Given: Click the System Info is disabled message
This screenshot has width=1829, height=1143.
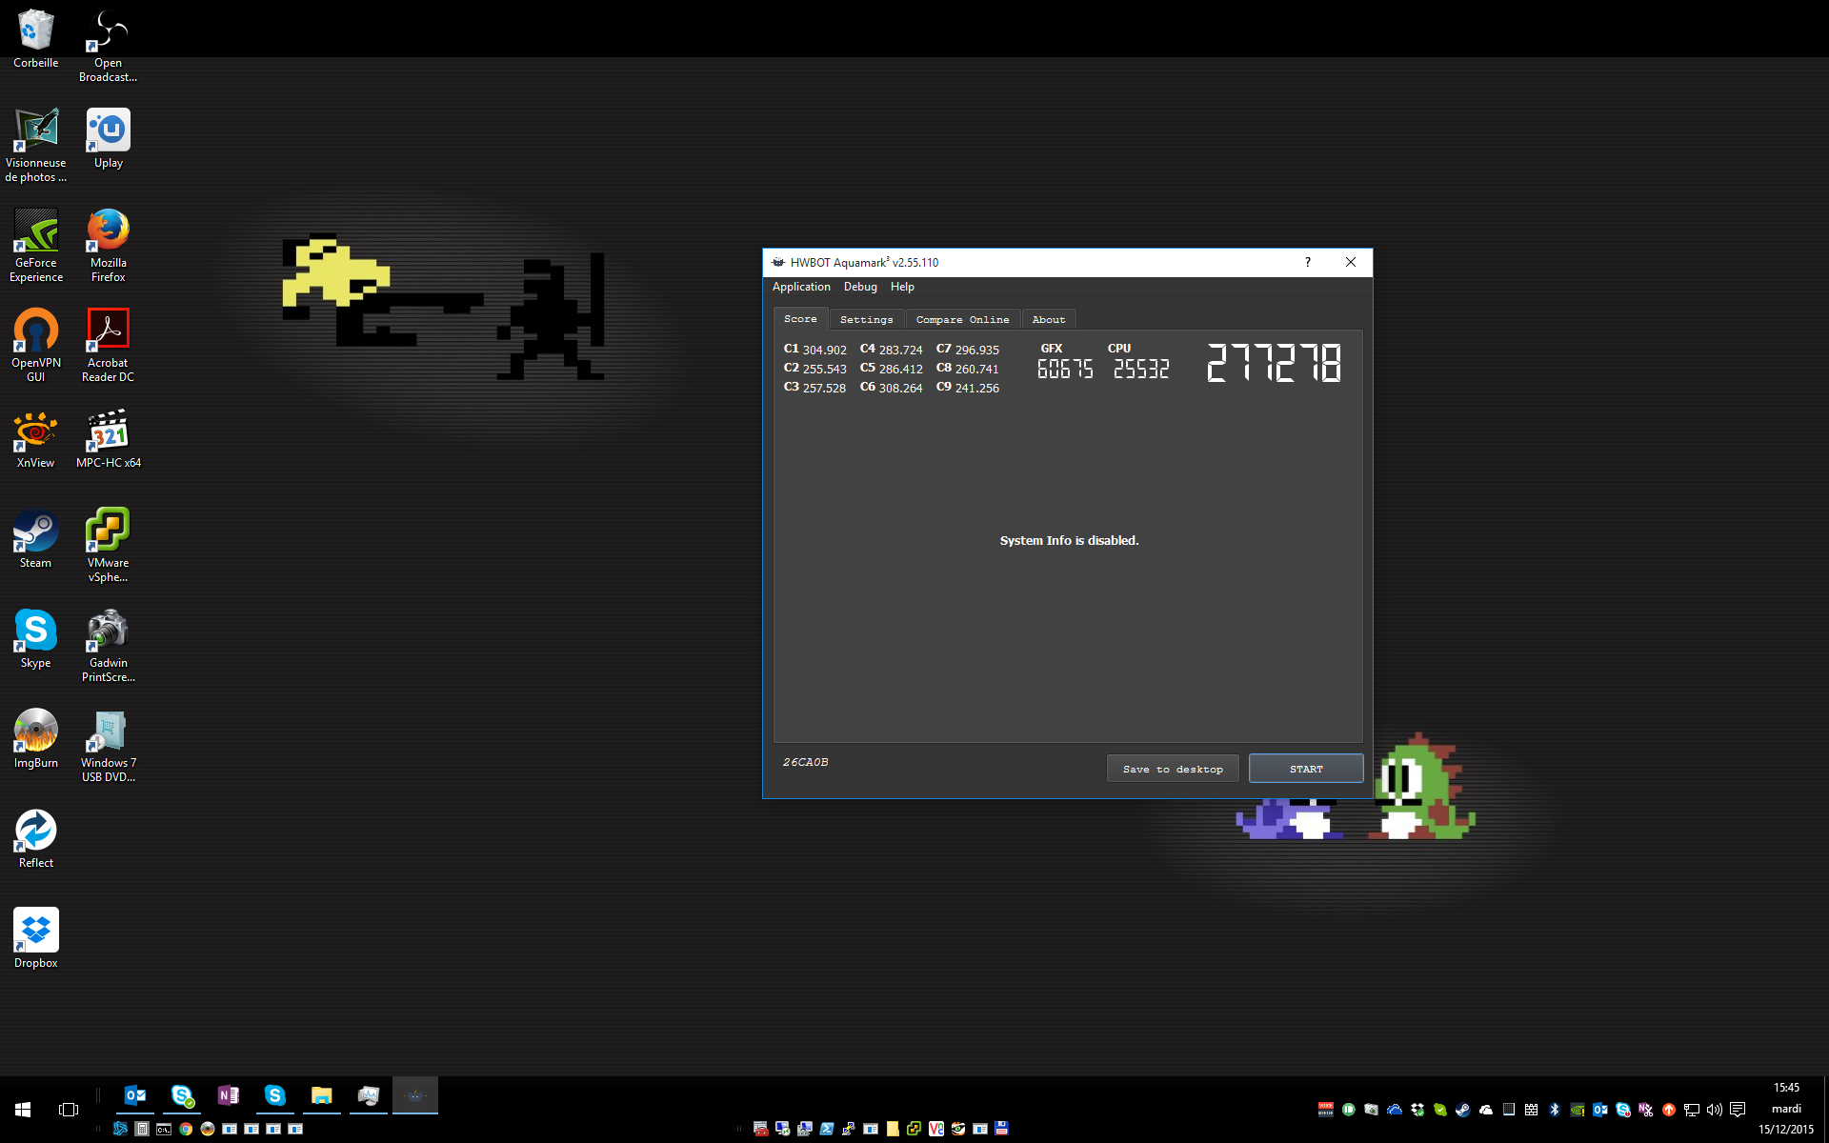Looking at the screenshot, I should tap(1069, 540).
